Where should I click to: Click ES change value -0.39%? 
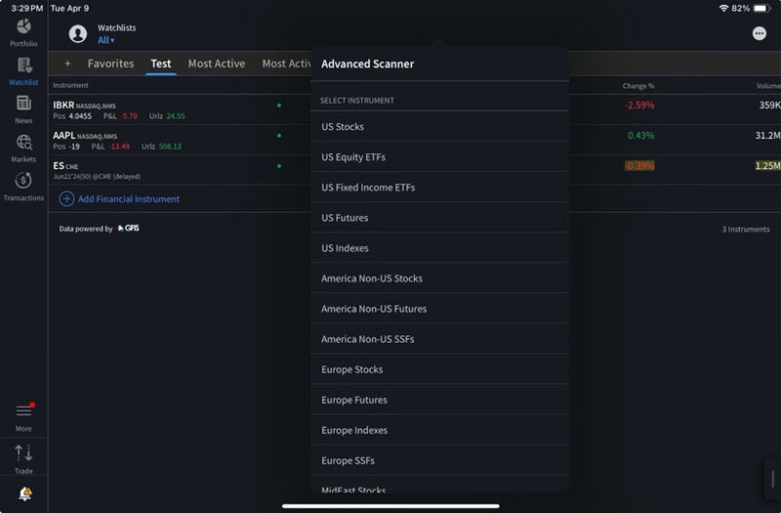point(639,166)
